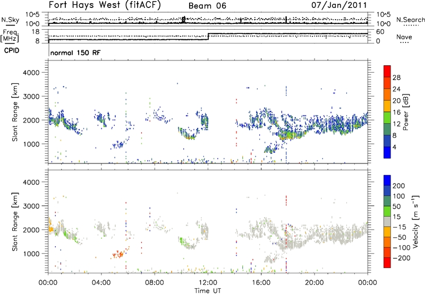The width and height of the screenshot is (425, 294).
Task: Click the "16" label on the Power colorbar
Action: [396, 113]
